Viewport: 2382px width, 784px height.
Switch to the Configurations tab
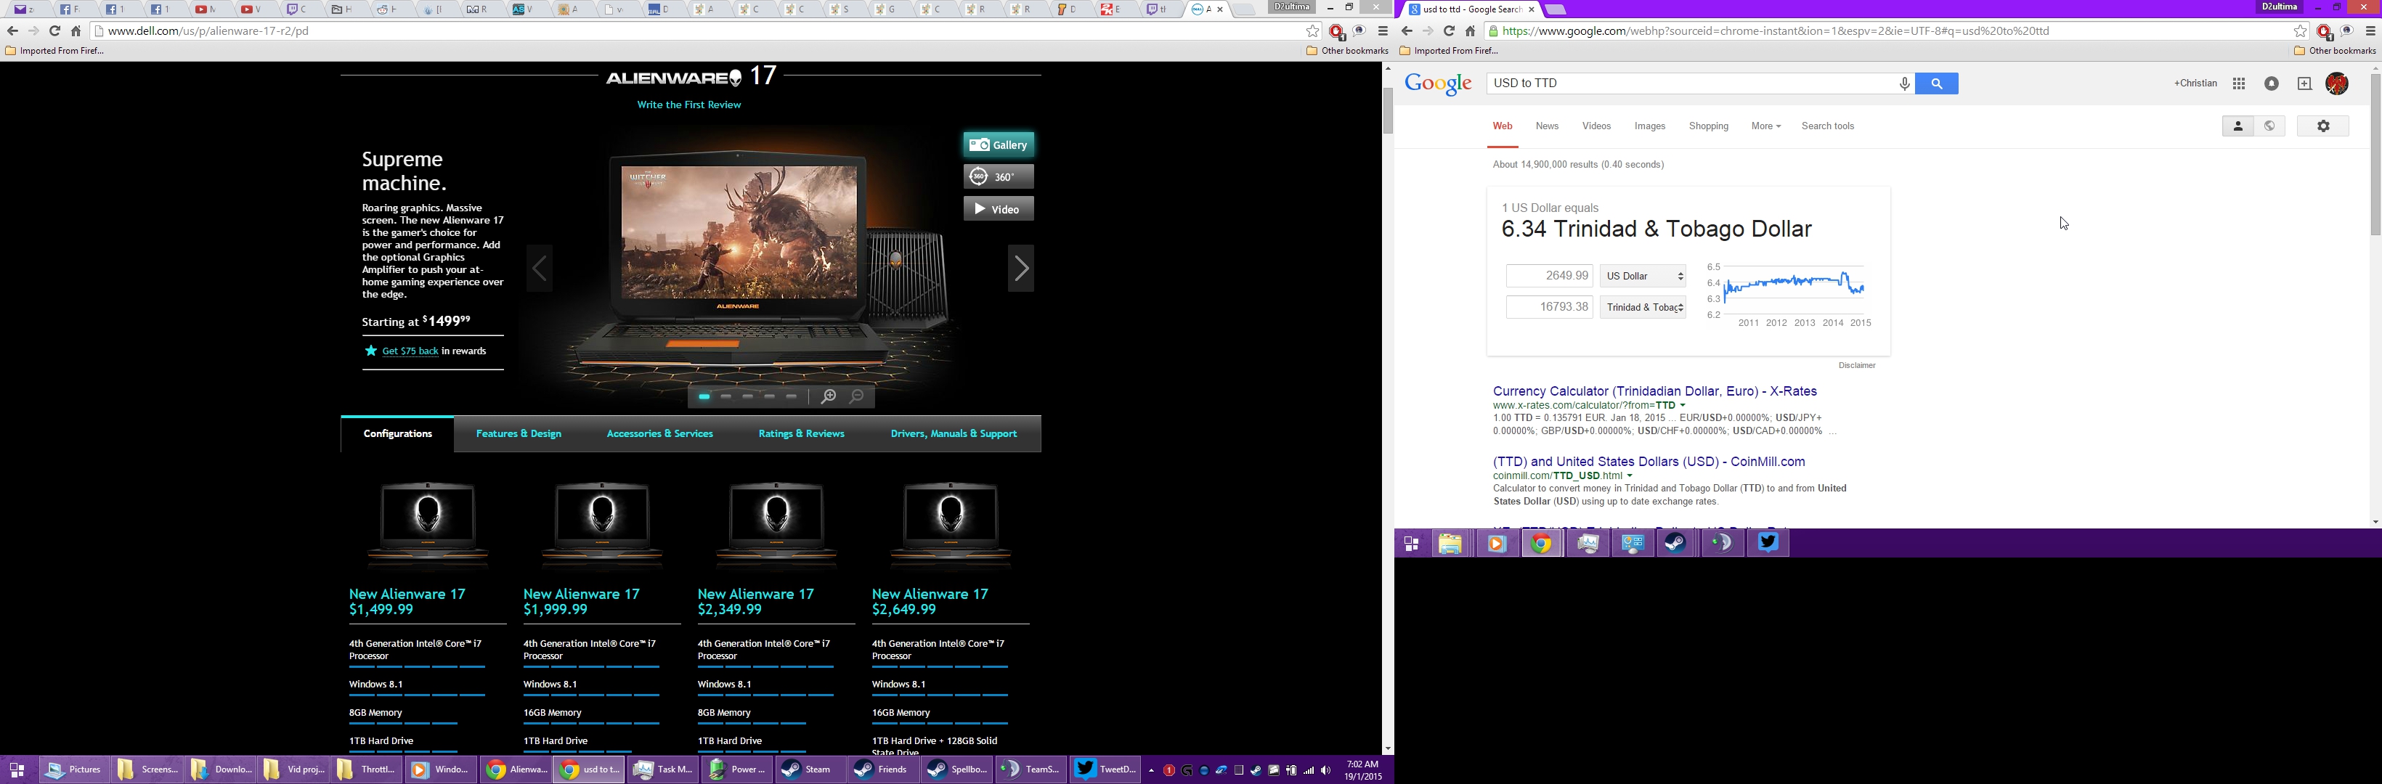pos(398,435)
